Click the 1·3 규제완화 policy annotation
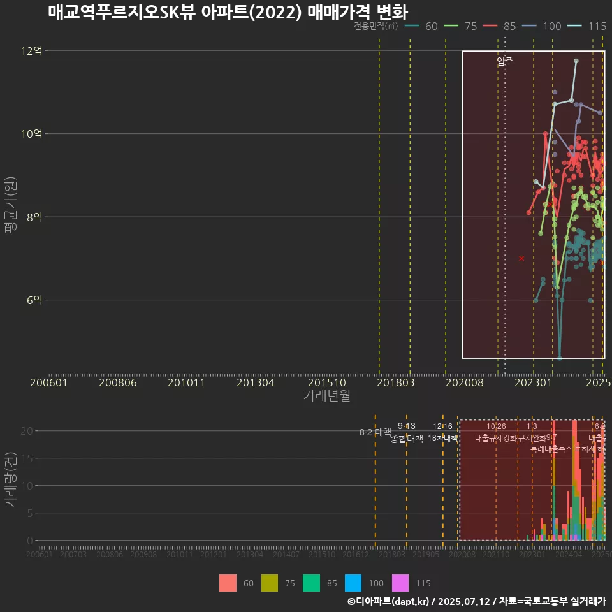 [x=532, y=432]
